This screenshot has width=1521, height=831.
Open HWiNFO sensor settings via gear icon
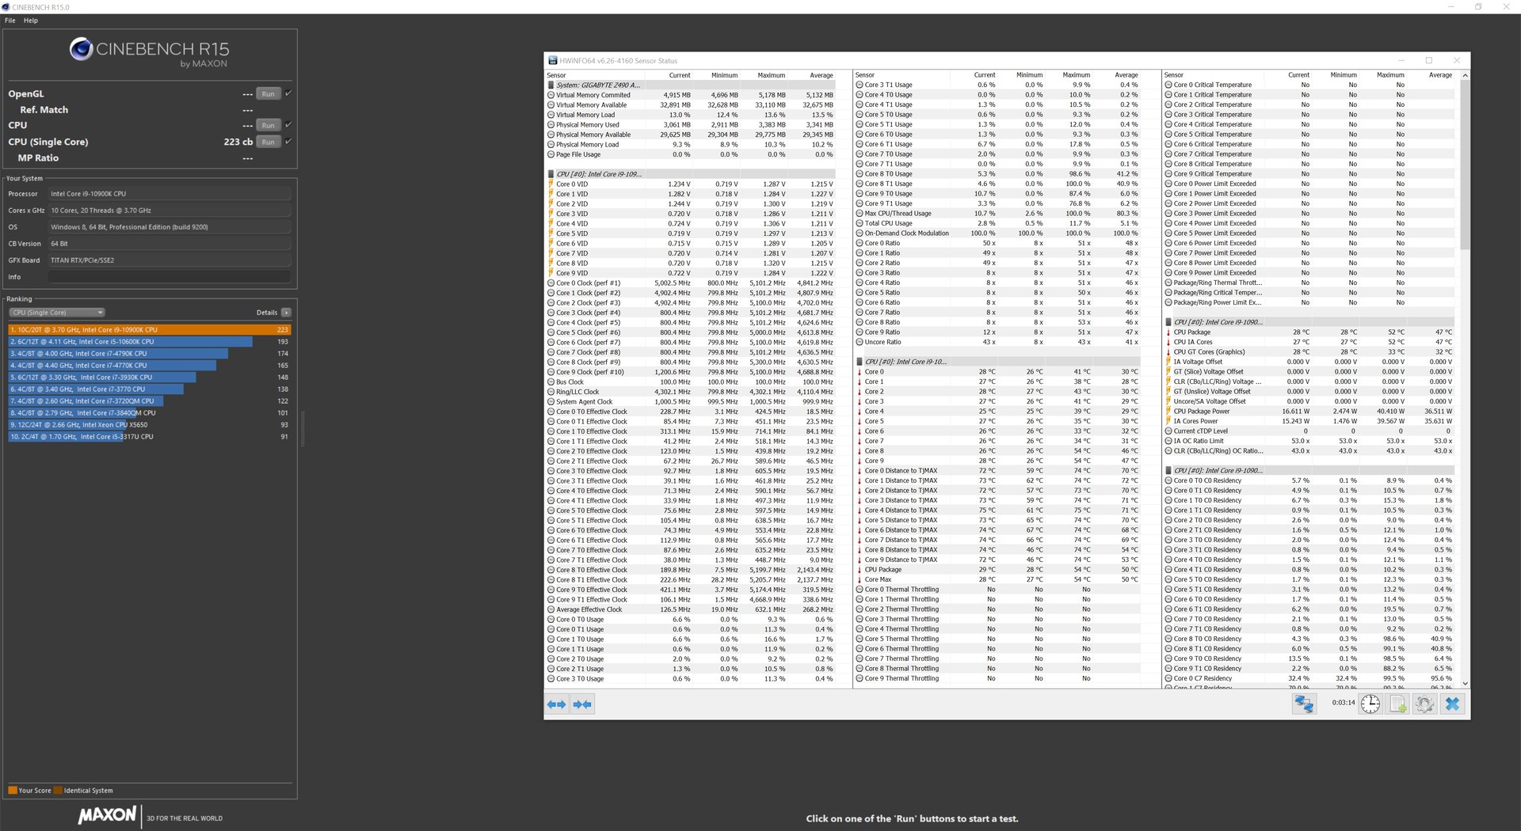tap(1424, 704)
